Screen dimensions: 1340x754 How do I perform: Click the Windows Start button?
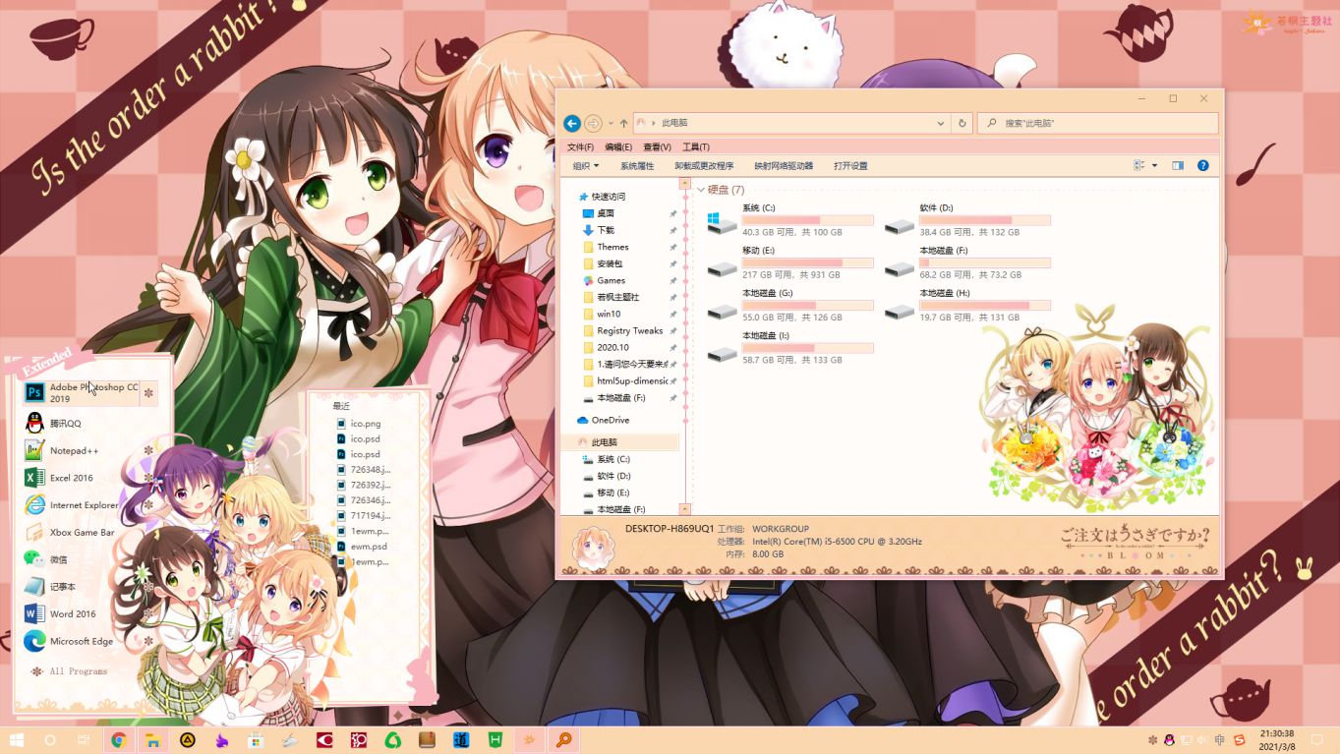(x=16, y=739)
